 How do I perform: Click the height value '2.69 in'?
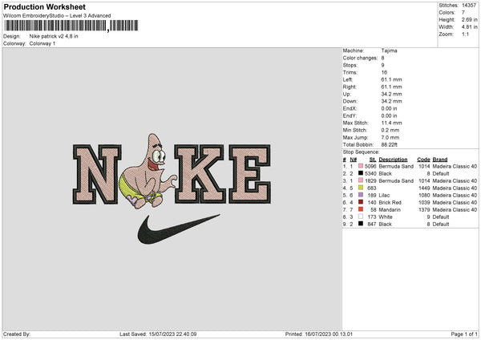click(469, 19)
